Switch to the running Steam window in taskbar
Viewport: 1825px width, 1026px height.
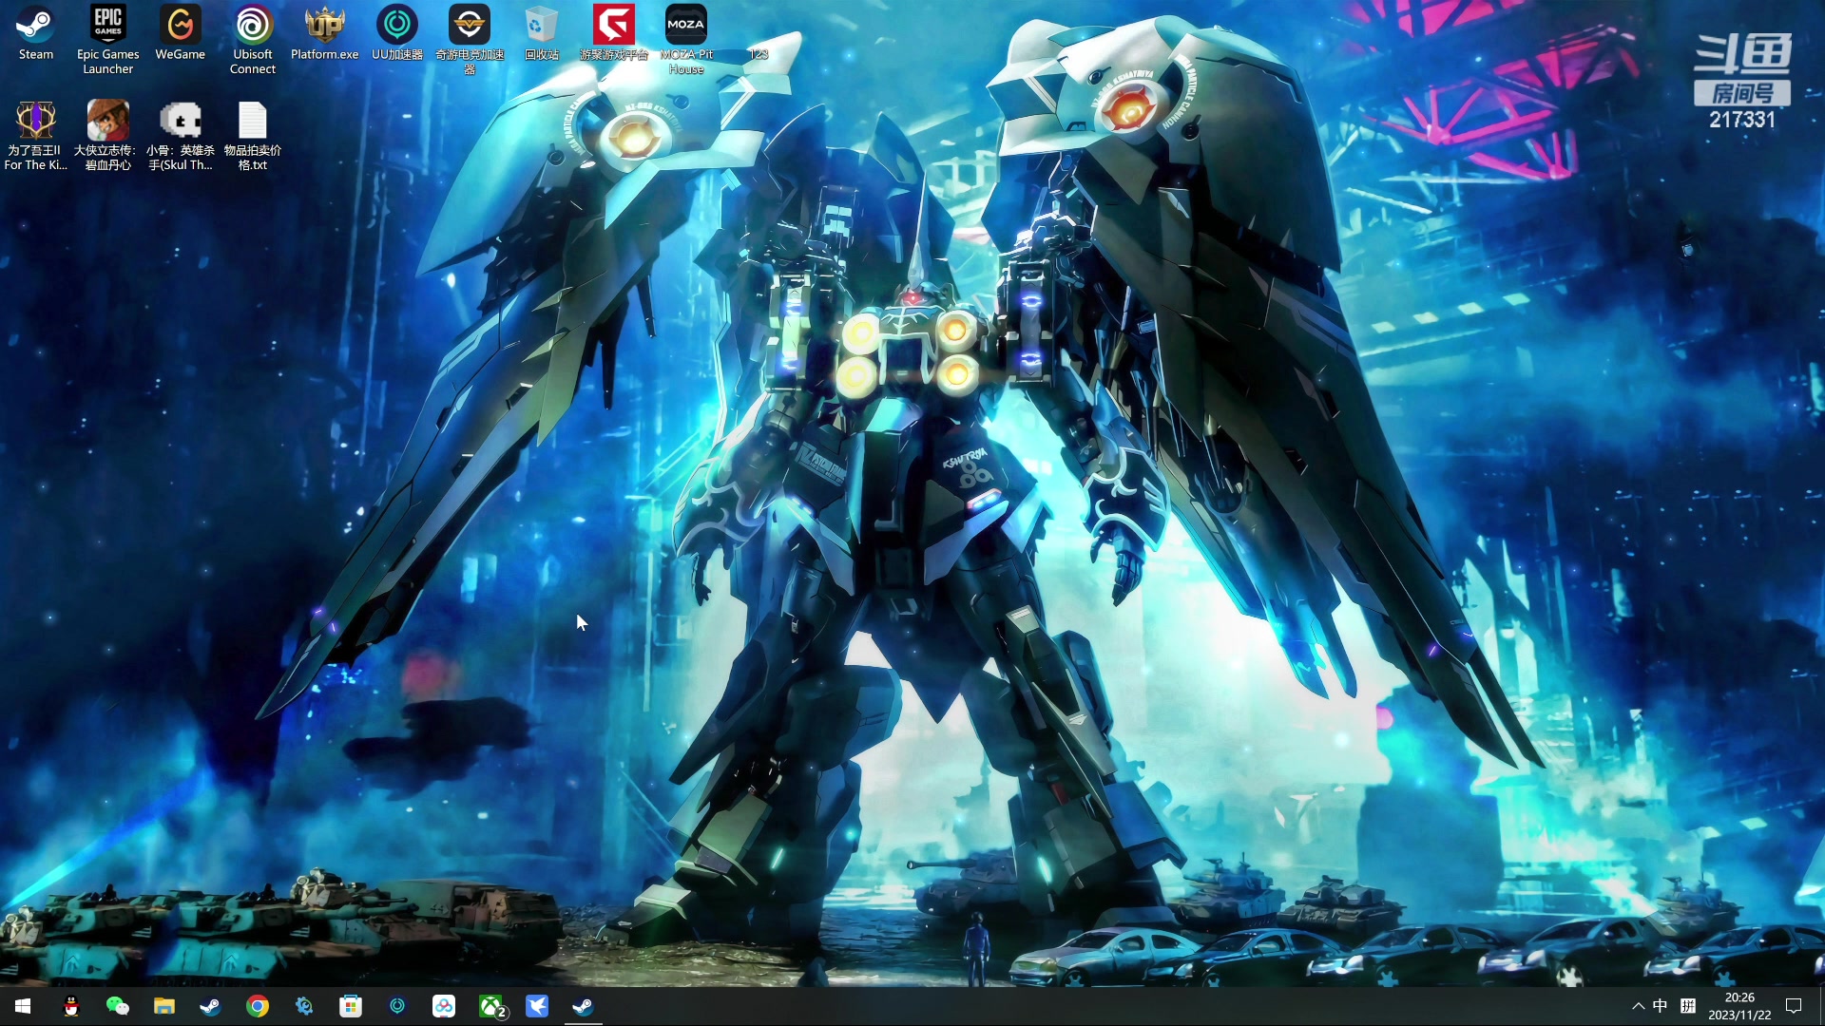tap(584, 1006)
